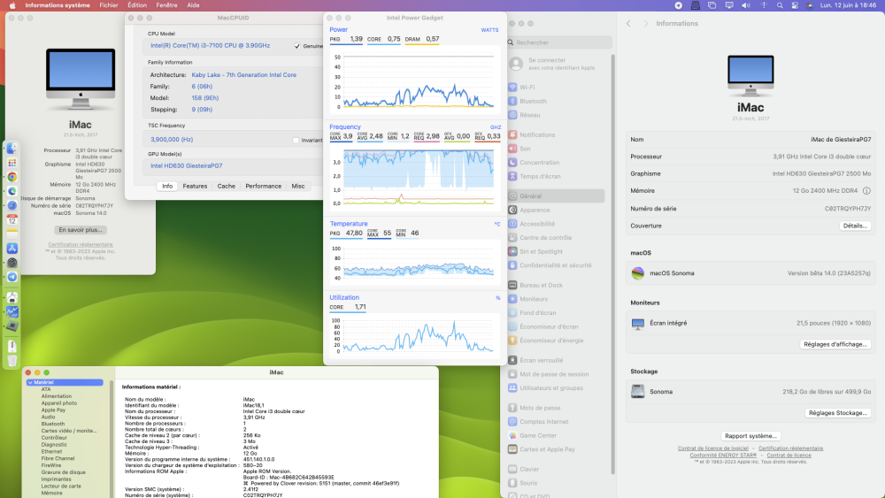Click the Intel Power Gadget Dock icon

click(x=12, y=312)
